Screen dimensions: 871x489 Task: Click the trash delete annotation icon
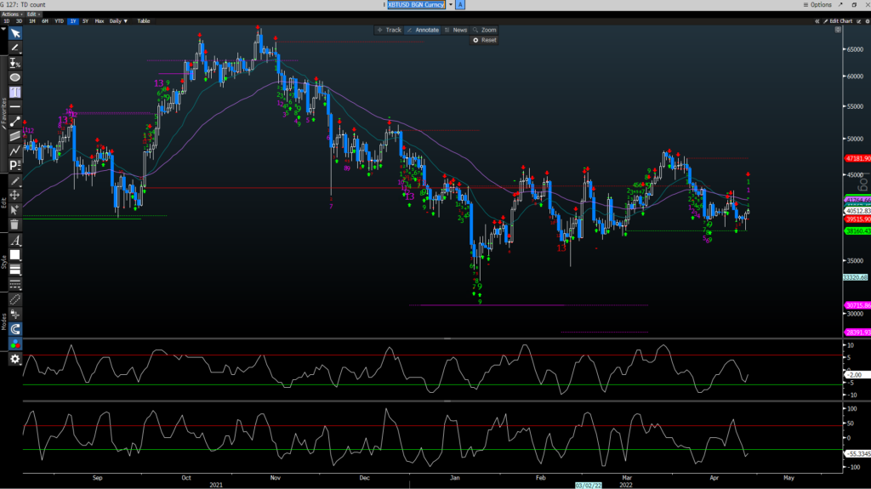[15, 225]
